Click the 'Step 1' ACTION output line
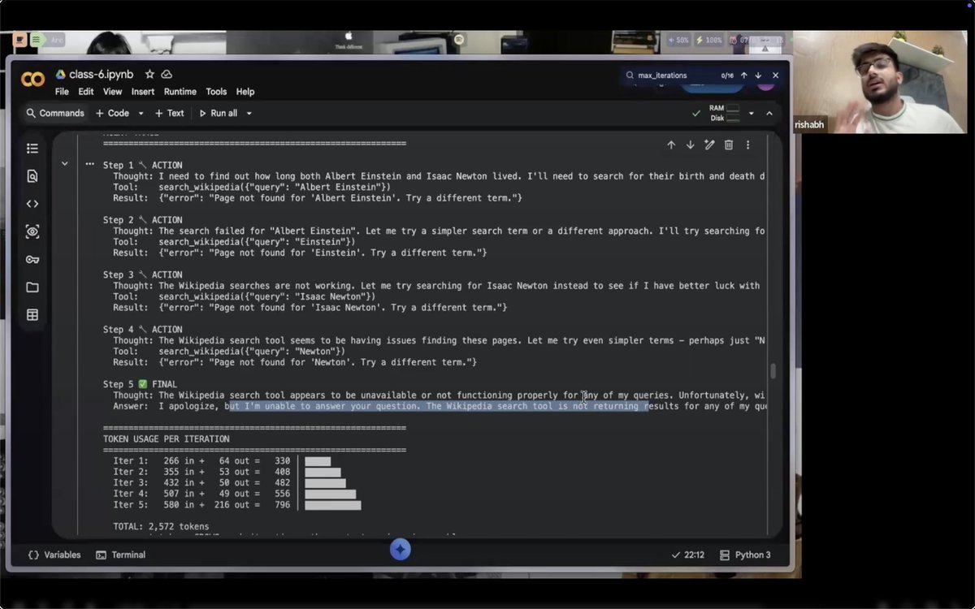The height and width of the screenshot is (609, 975). (x=143, y=165)
